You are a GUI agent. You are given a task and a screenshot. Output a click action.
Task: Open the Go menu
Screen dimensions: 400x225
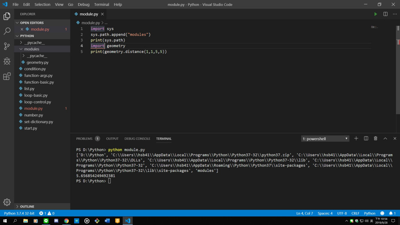70,4
